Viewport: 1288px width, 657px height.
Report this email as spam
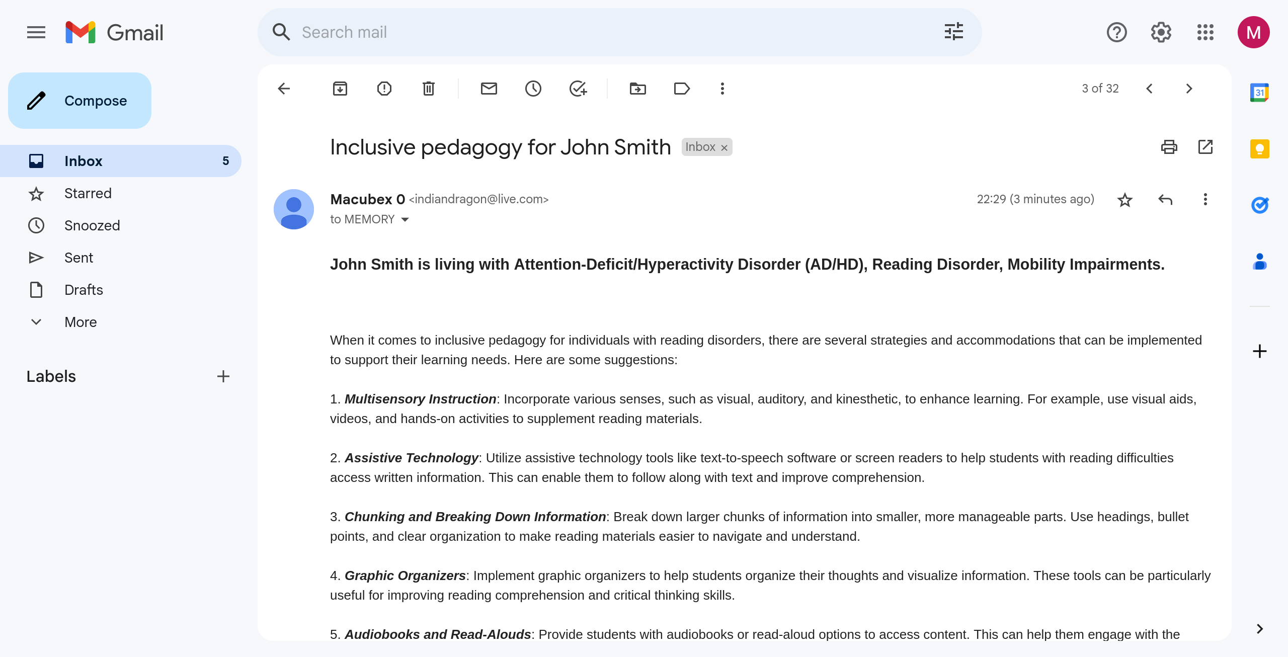(384, 89)
